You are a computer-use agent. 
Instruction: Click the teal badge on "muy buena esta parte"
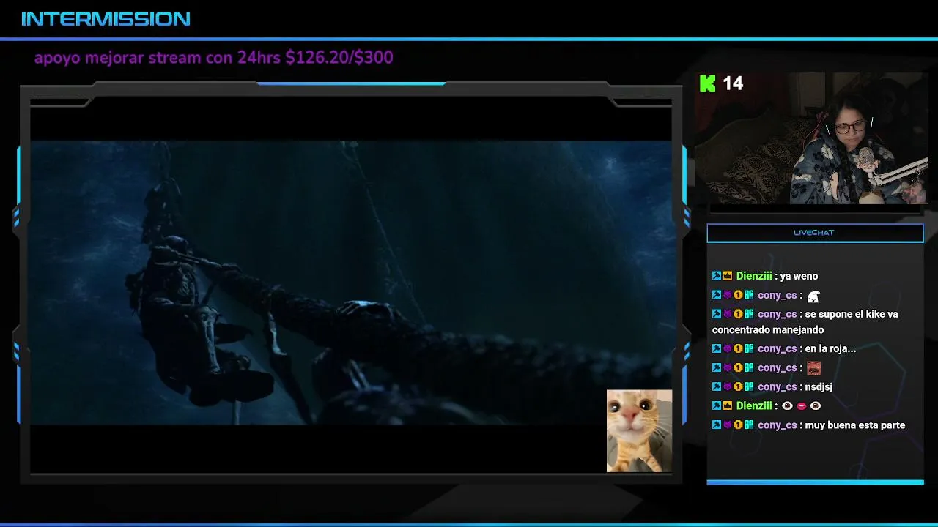(749, 425)
